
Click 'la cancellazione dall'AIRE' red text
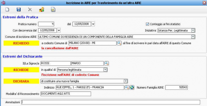click(x=60, y=48)
